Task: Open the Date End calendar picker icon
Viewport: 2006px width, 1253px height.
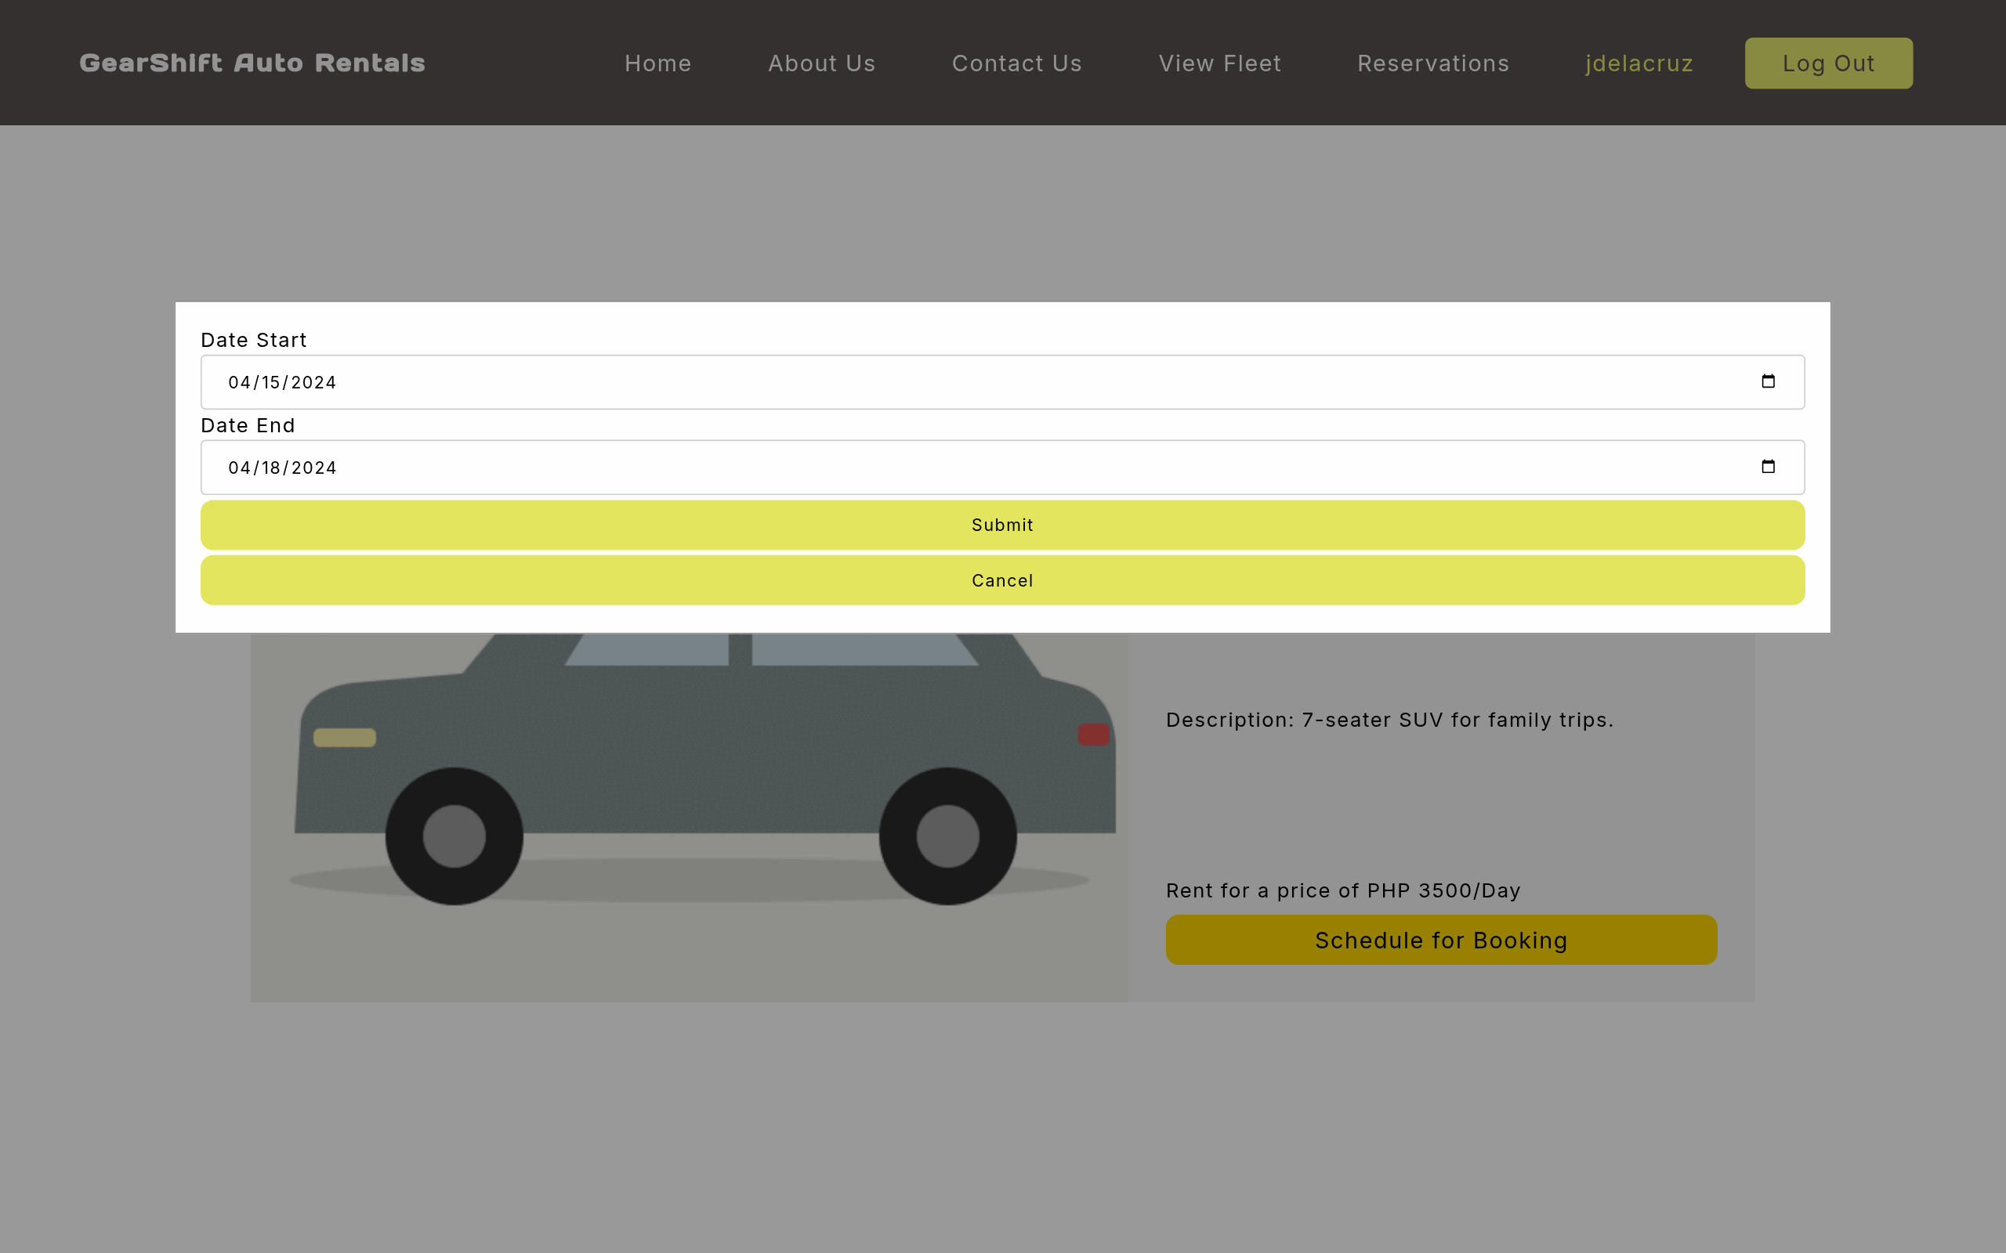Action: [1768, 467]
